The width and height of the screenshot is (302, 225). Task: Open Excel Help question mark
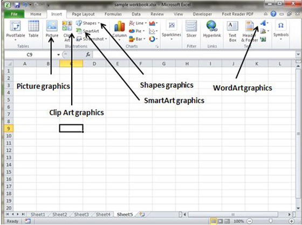click(273, 14)
